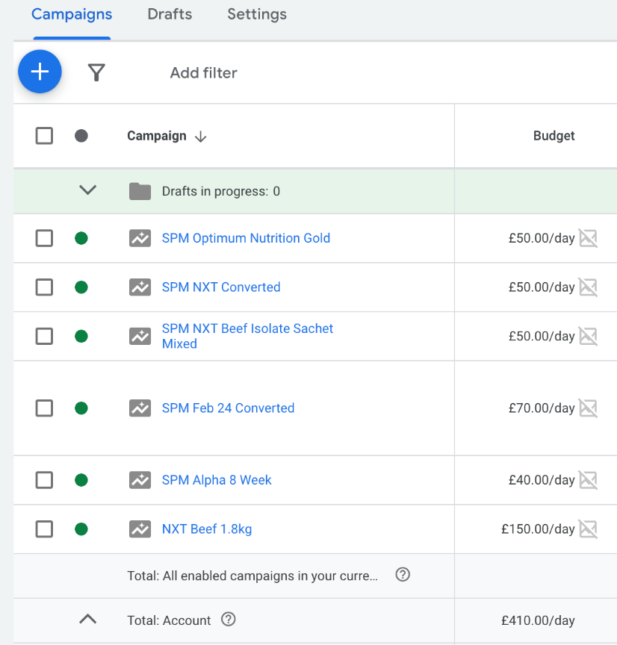Image resolution: width=617 pixels, height=645 pixels.
Task: Click the filter funnel icon
Action: (96, 72)
